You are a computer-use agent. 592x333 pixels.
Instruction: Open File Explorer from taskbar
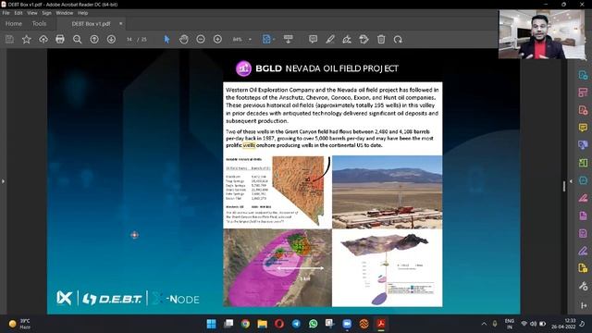click(x=263, y=324)
